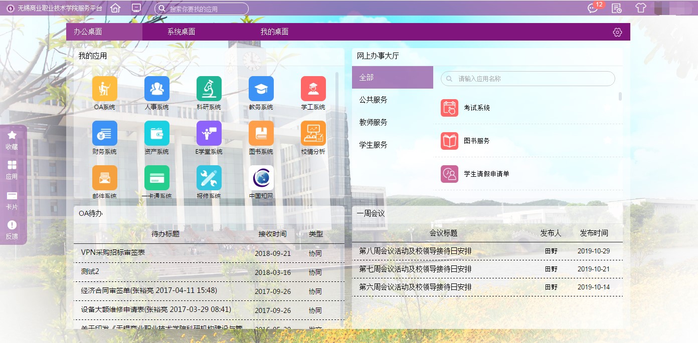
Task: Click the 图书系统 app icon
Action: [261, 134]
